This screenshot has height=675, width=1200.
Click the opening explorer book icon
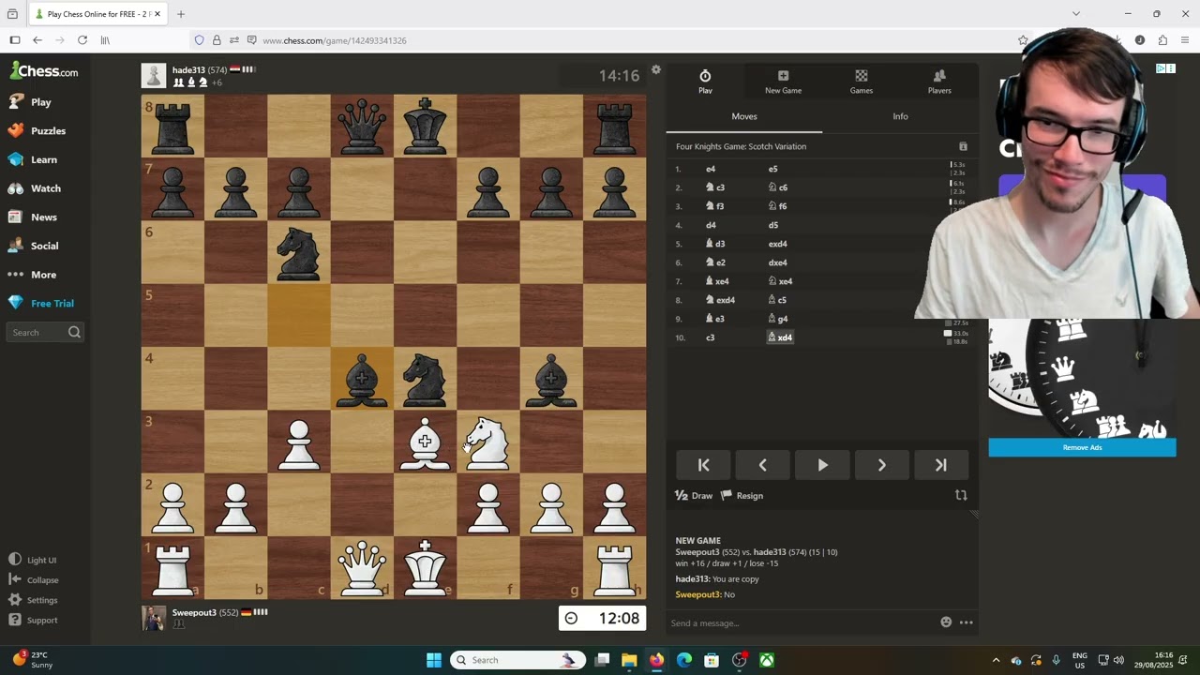pyautogui.click(x=963, y=146)
